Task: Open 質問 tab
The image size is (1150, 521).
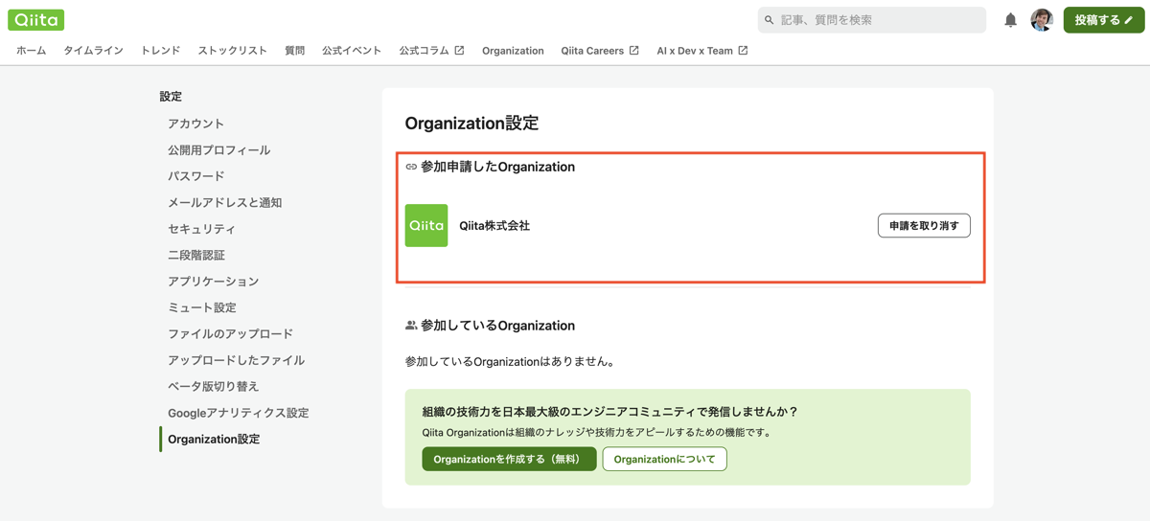Action: [x=294, y=51]
